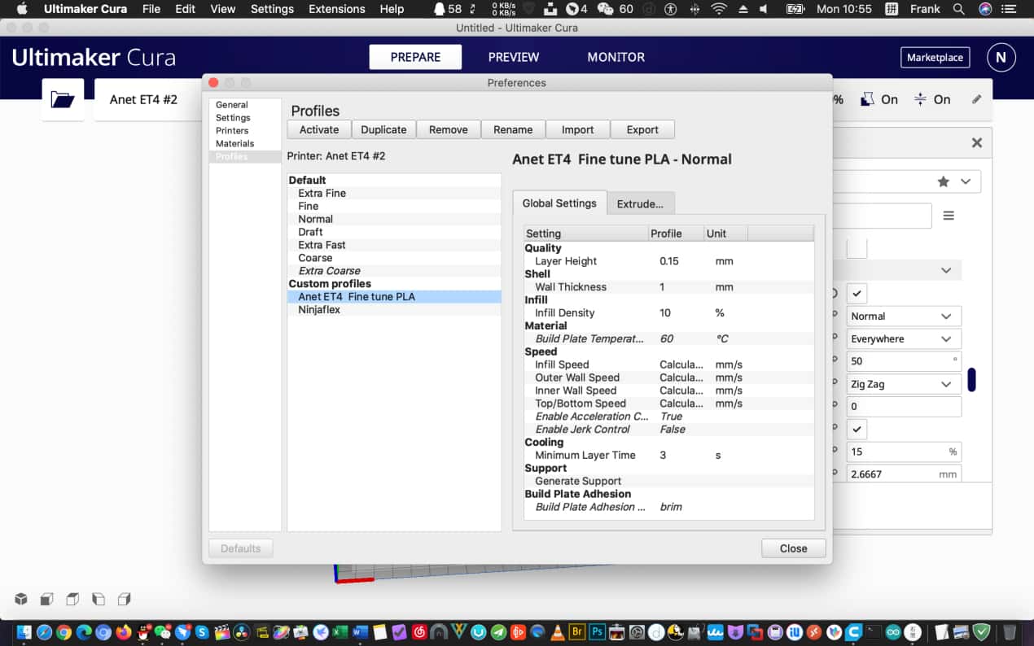
Task: Select the 3D view cube icon
Action: [x=21, y=600]
